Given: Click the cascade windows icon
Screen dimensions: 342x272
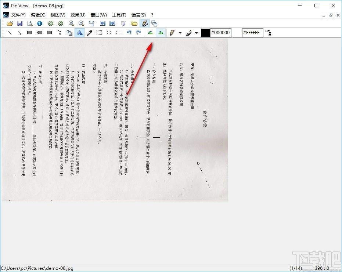Looking at the screenshot, I should (x=154, y=23).
